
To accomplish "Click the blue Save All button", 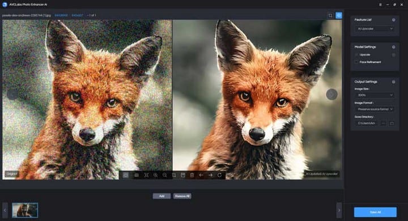I will [375, 212].
